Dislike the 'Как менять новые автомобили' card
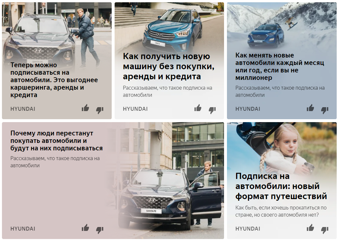Image resolution: width=338 pixels, height=240 pixels. point(325,110)
